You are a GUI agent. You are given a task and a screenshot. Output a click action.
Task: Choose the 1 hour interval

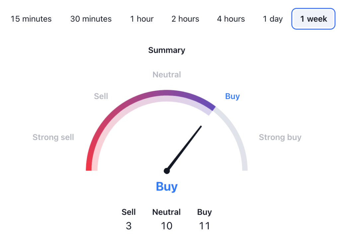[142, 19]
